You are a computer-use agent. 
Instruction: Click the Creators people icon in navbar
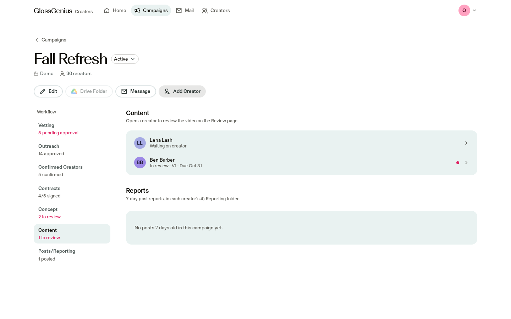tap(205, 11)
